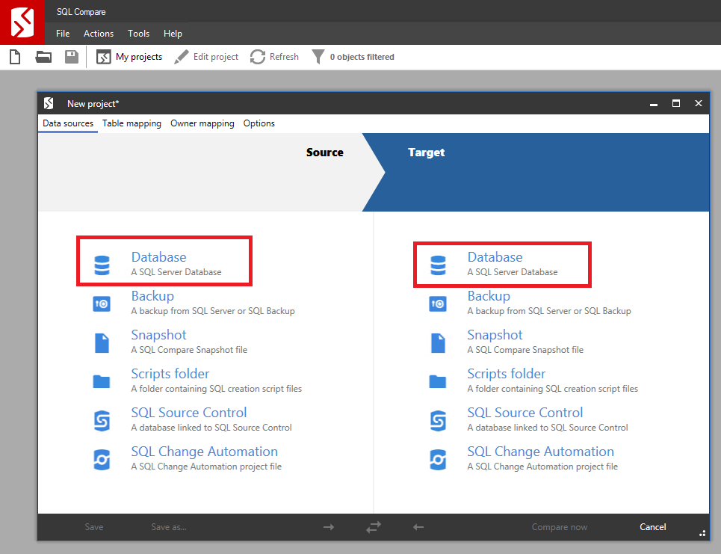Select Backup link under Source
The height and width of the screenshot is (554, 721).
point(152,296)
